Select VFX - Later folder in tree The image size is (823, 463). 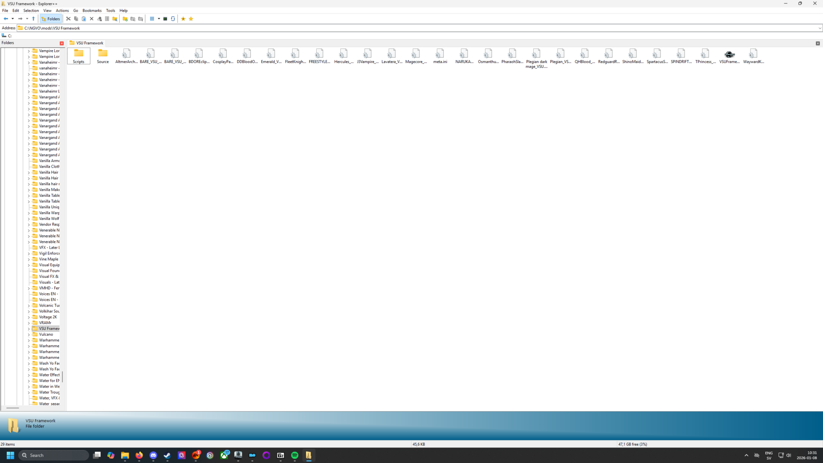click(x=46, y=248)
